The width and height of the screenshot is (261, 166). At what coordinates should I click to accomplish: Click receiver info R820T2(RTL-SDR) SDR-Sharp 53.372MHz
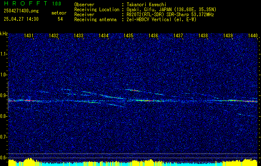point(170,15)
